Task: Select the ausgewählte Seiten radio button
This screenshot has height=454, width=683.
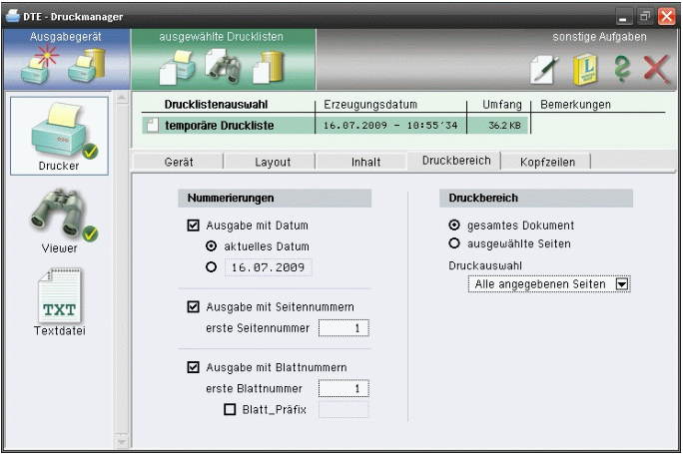Action: click(x=455, y=243)
